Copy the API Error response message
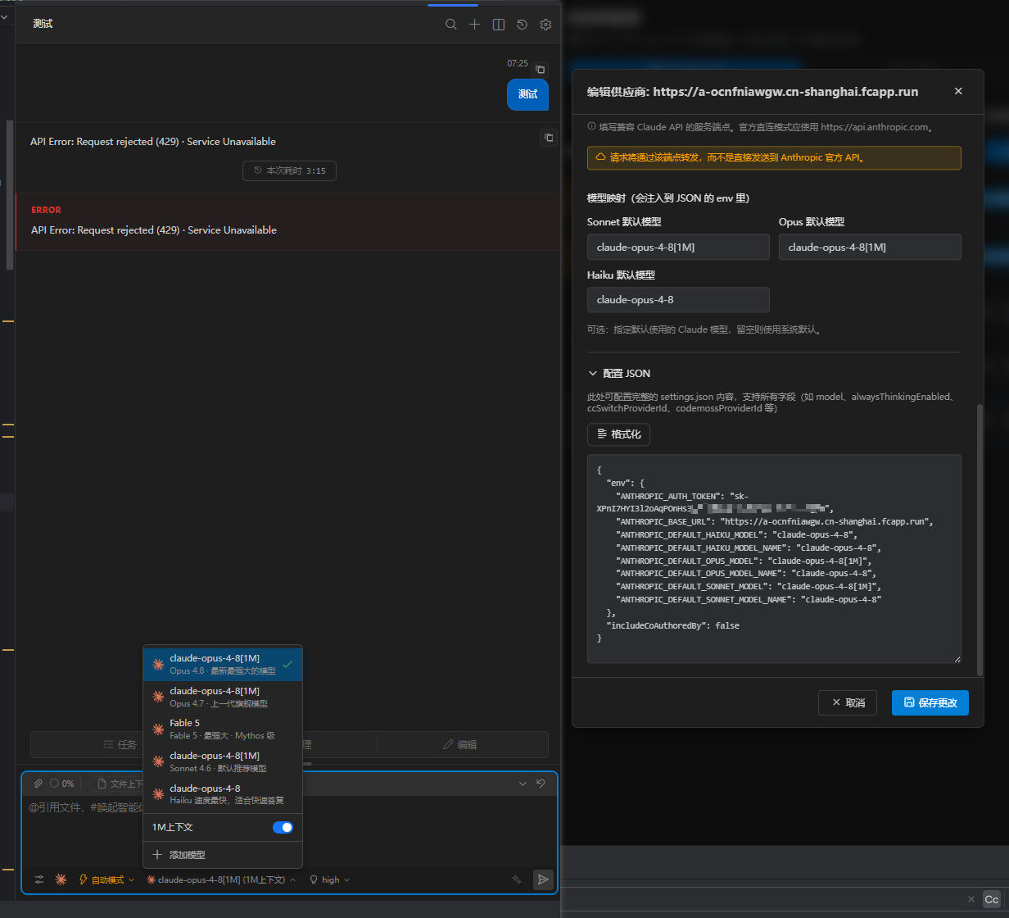1009x918 pixels. (548, 138)
